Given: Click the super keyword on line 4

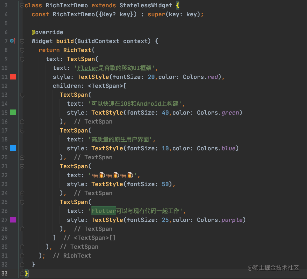Looking at the screenshot, I should (156, 14).
